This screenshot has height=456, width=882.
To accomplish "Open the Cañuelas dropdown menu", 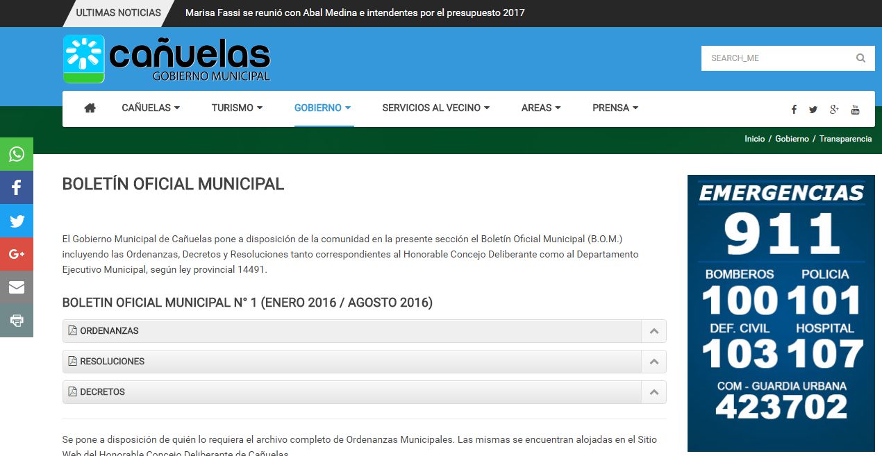I will coord(151,108).
